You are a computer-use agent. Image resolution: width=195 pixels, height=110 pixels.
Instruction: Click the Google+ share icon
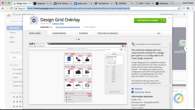click(159, 33)
